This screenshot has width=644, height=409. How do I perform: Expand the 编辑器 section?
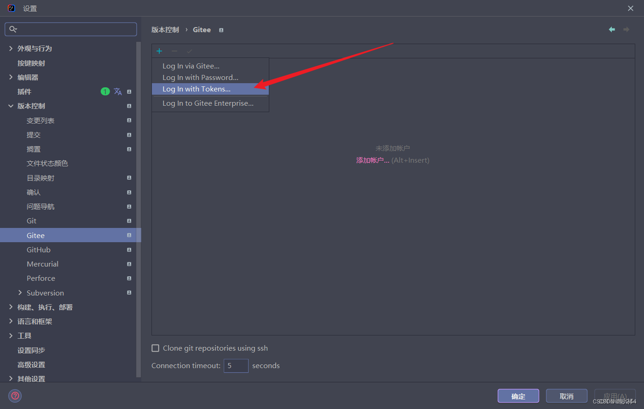click(11, 77)
